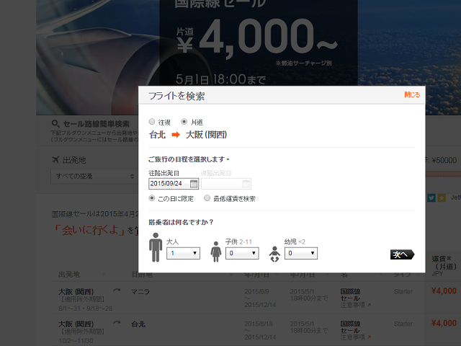This screenshot has width=461, height=346.
Task: Select the この日に限定 radio option
Action: 152,198
